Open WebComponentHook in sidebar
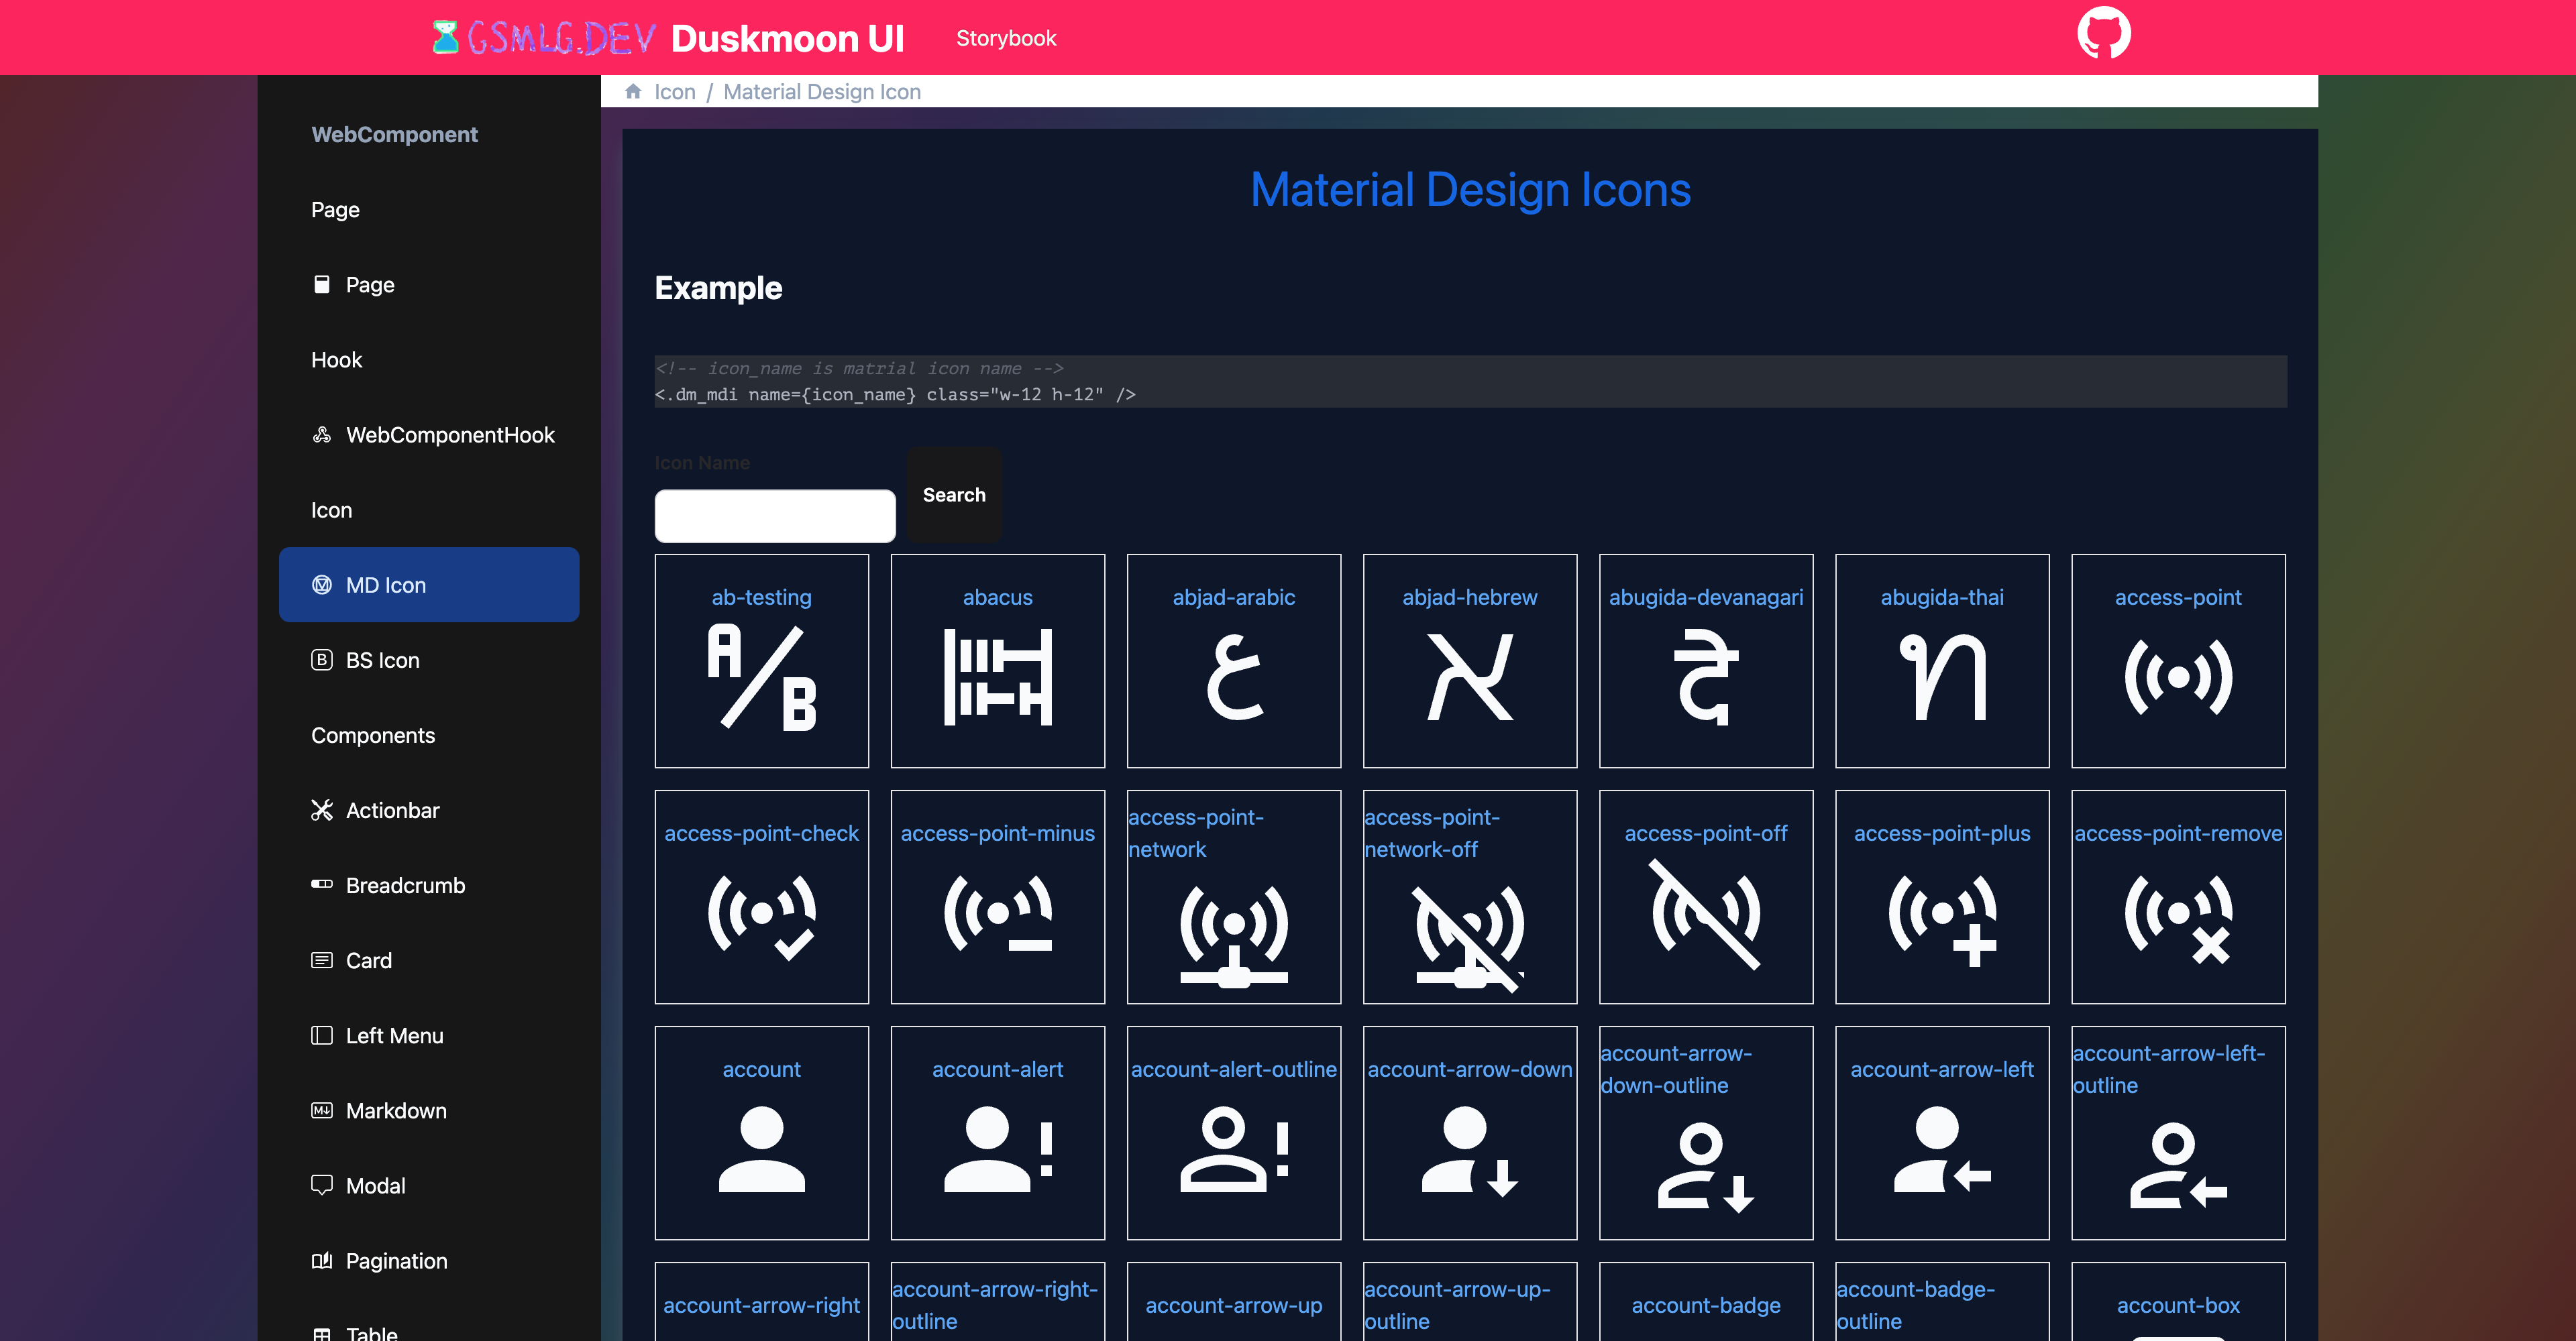Image resolution: width=2576 pixels, height=1341 pixels. 429,434
